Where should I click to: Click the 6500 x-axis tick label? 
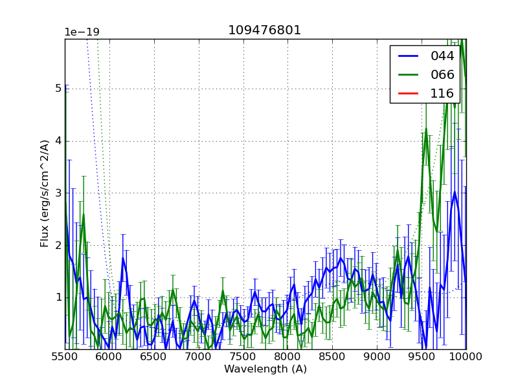tap(154, 357)
